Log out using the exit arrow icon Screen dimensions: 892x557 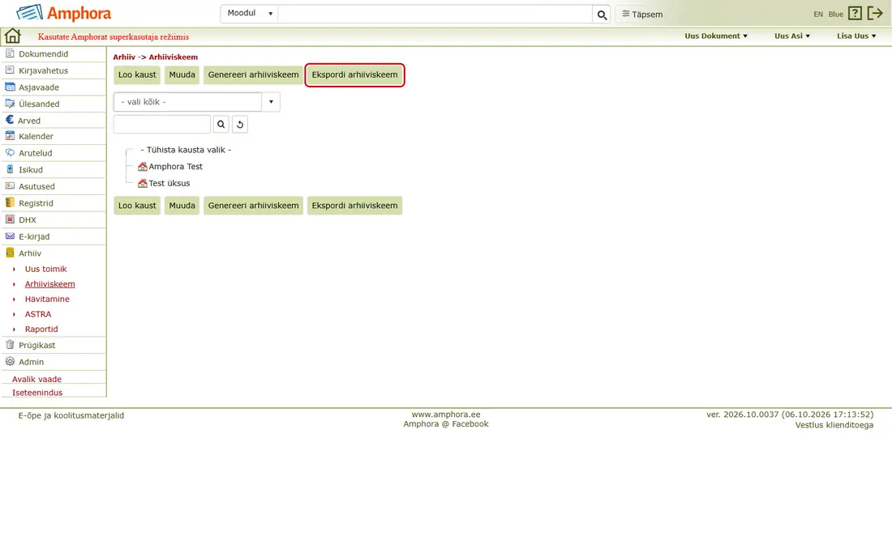click(x=874, y=14)
